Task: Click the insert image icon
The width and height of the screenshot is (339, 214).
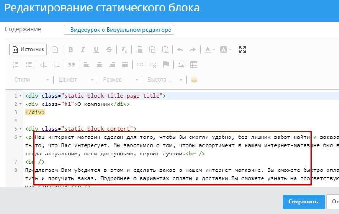Action: [181, 65]
